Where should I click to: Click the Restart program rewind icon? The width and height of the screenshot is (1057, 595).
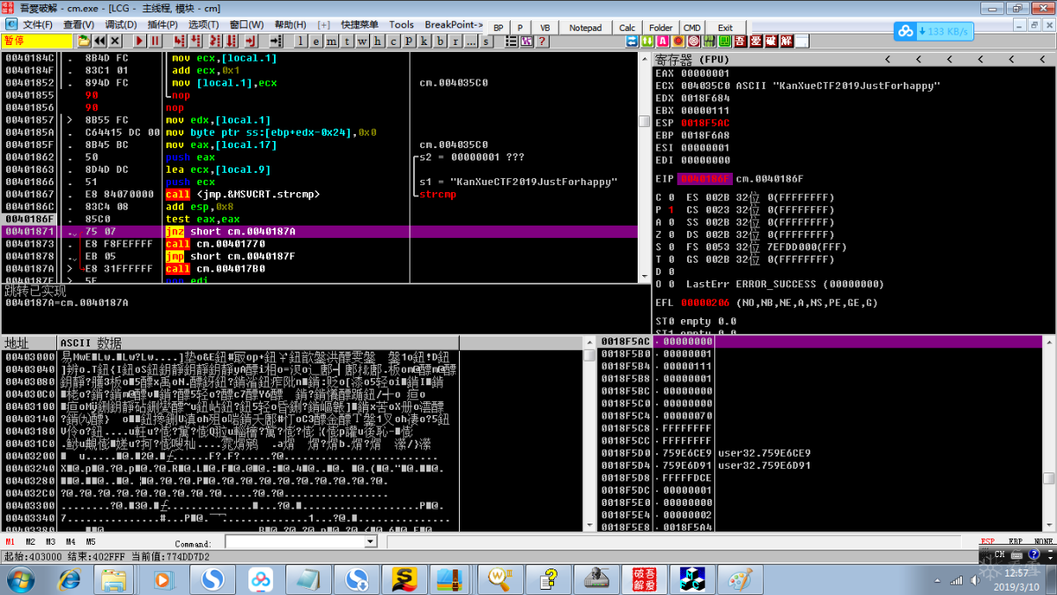tap(99, 41)
